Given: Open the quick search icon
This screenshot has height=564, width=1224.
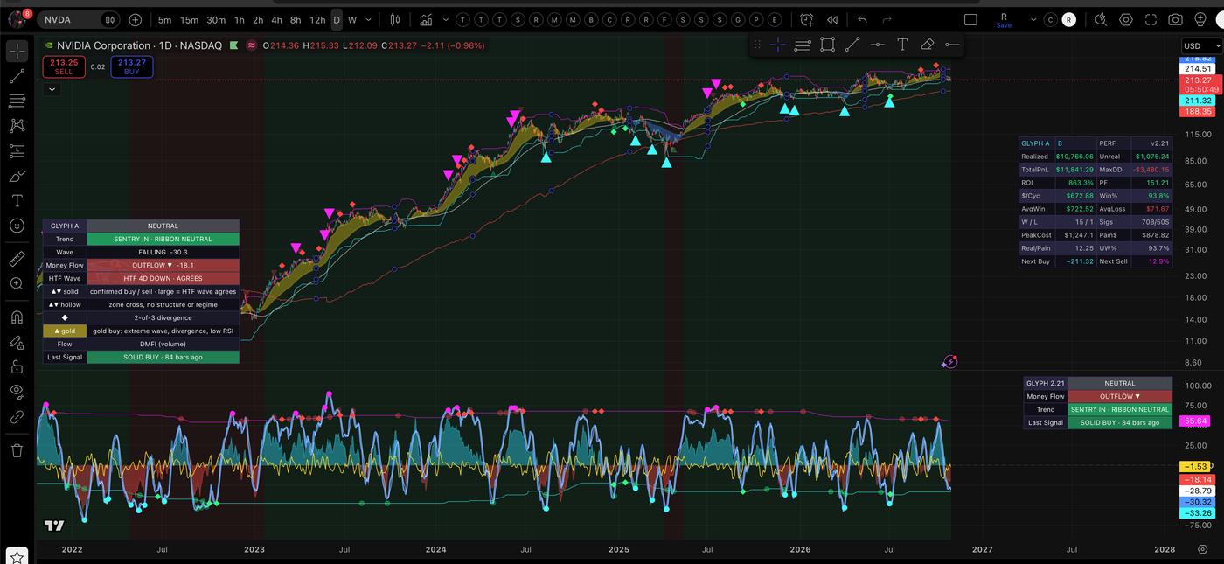Looking at the screenshot, I should [1101, 19].
